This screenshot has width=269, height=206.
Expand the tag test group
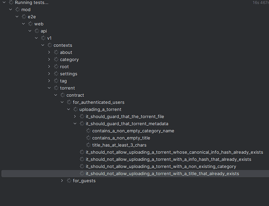click(49, 81)
